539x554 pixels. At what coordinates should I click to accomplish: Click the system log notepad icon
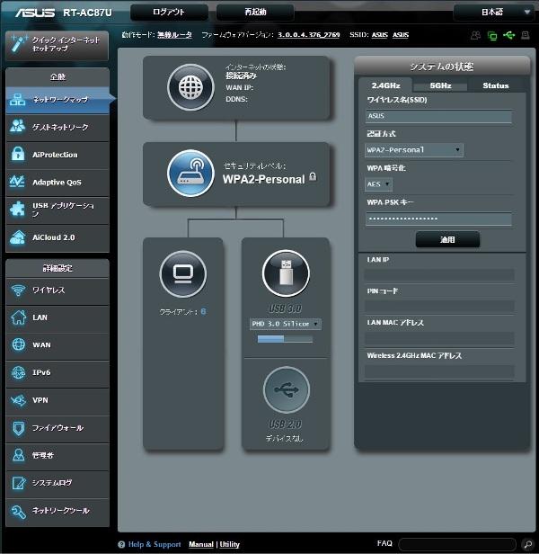(x=18, y=483)
